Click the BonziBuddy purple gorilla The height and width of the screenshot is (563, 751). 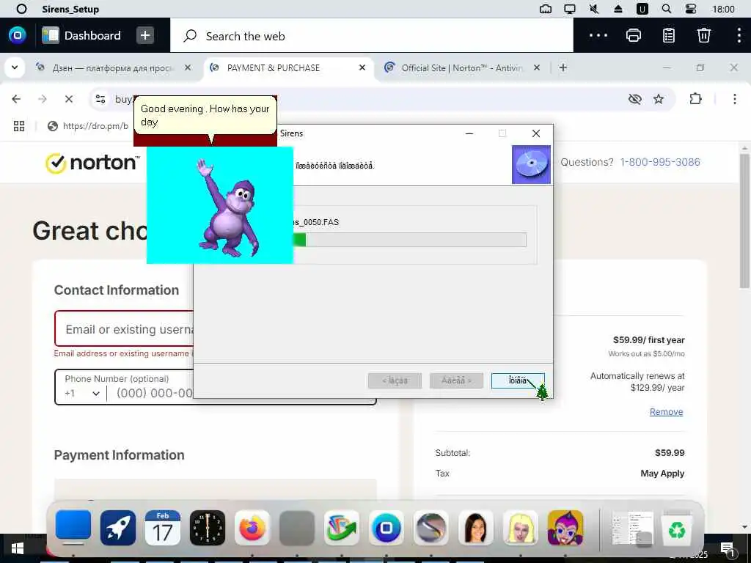click(x=229, y=207)
